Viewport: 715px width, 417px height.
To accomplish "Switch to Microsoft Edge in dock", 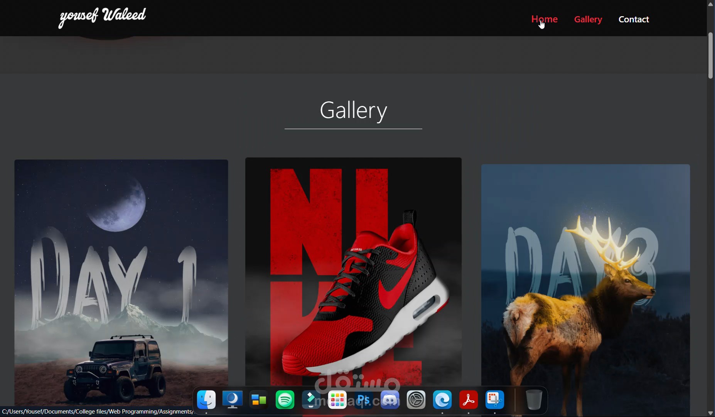I will coord(442,400).
